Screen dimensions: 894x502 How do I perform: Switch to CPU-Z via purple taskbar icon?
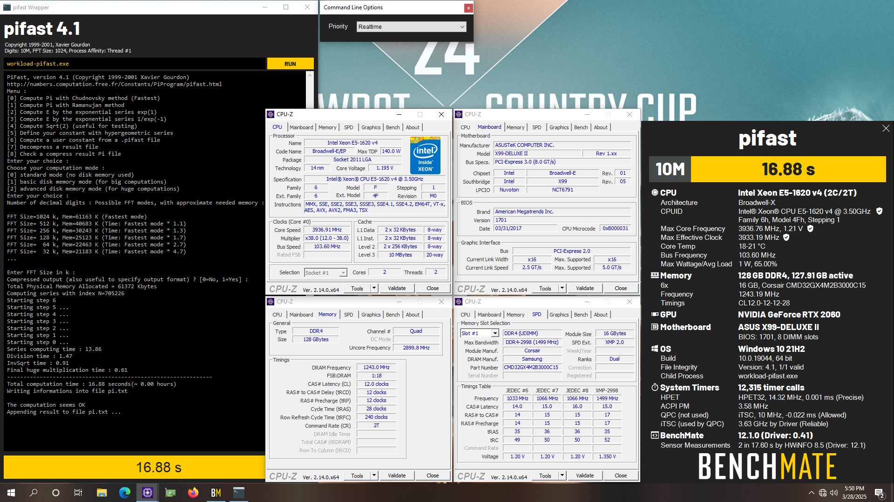click(x=147, y=493)
